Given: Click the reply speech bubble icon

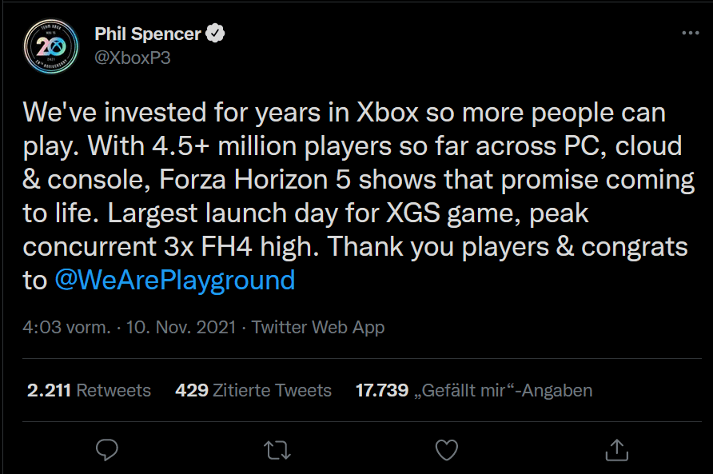Looking at the screenshot, I should pos(107,449).
